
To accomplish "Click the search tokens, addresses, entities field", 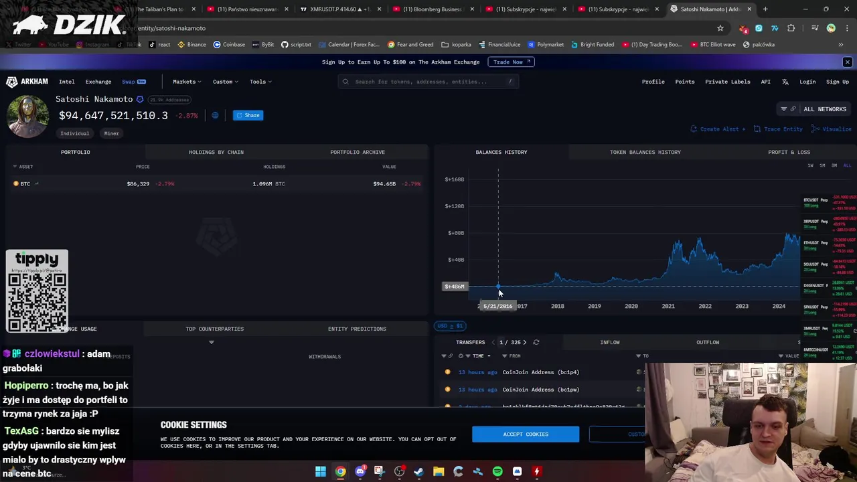I will [428, 82].
